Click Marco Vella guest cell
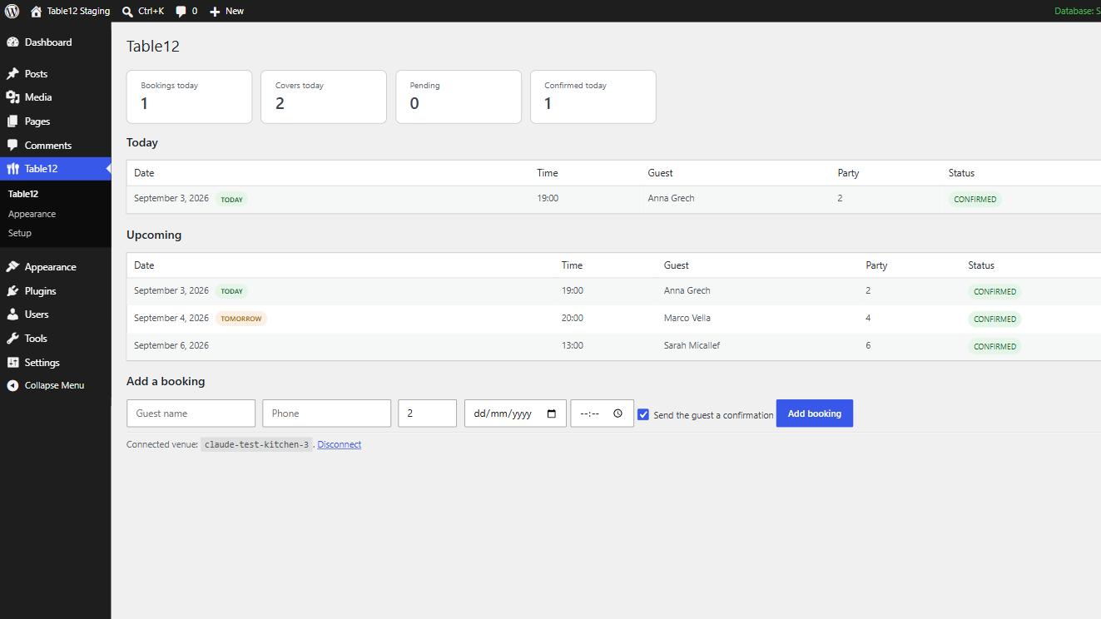The width and height of the screenshot is (1101, 619). [687, 318]
